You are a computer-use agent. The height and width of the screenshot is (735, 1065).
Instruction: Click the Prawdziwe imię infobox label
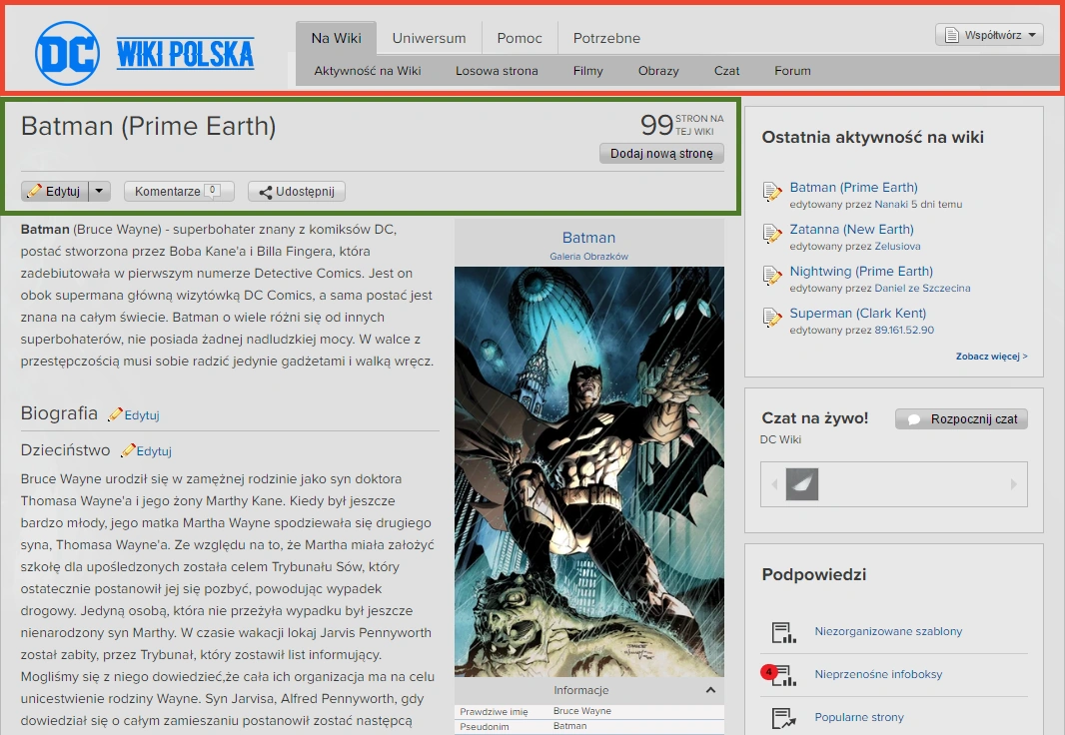point(494,712)
